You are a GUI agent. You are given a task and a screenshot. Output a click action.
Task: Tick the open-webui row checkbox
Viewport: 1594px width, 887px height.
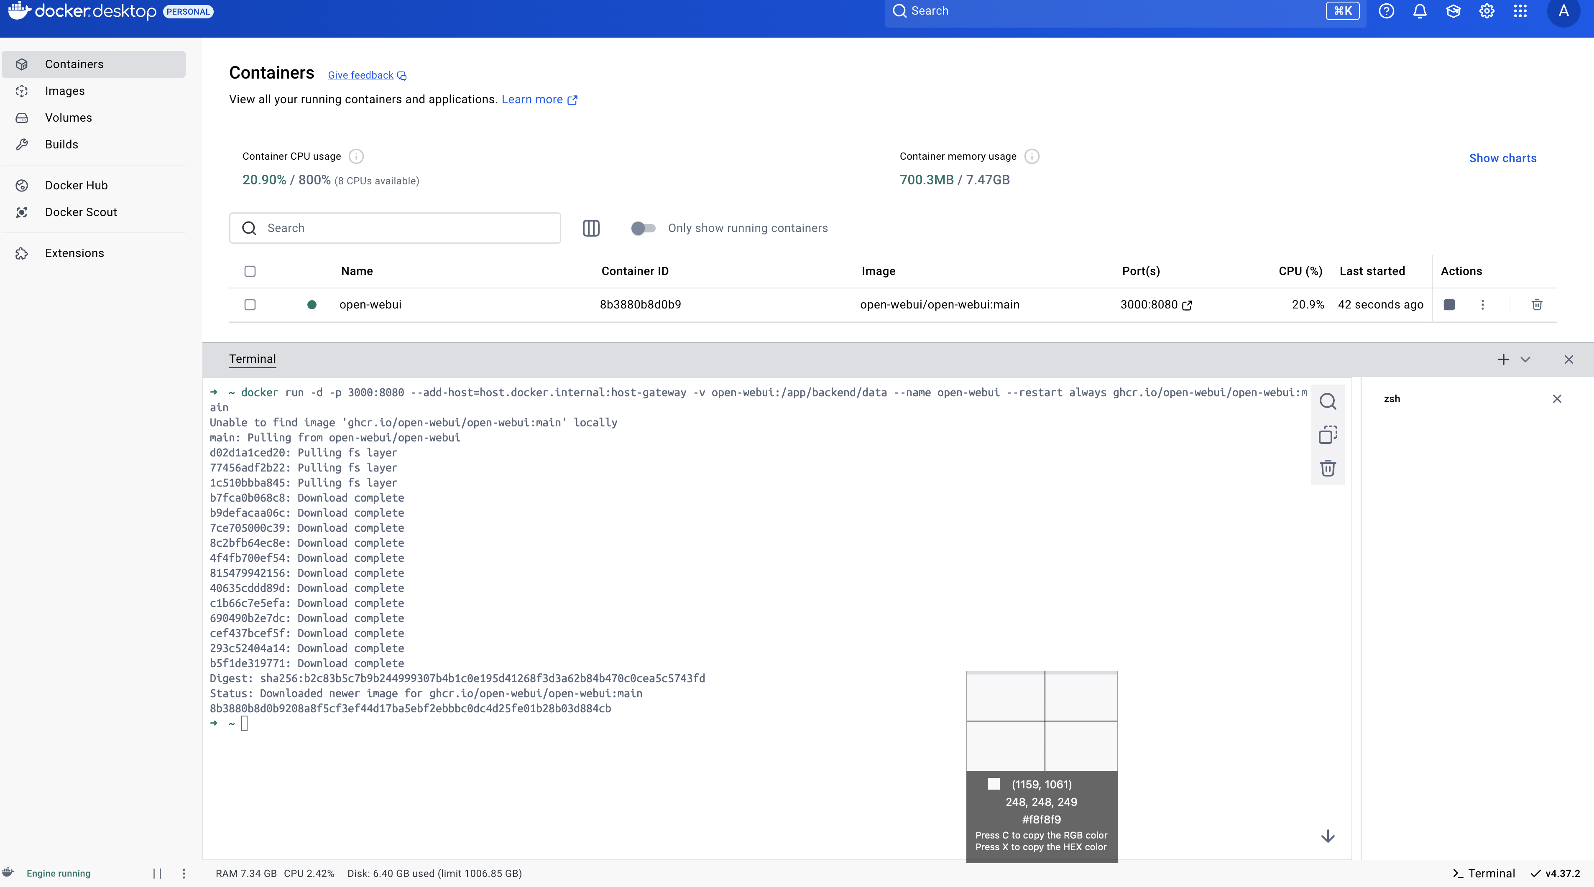click(x=250, y=304)
